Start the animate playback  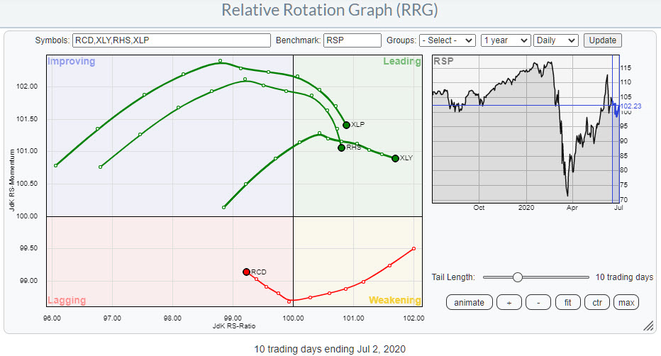[469, 303]
